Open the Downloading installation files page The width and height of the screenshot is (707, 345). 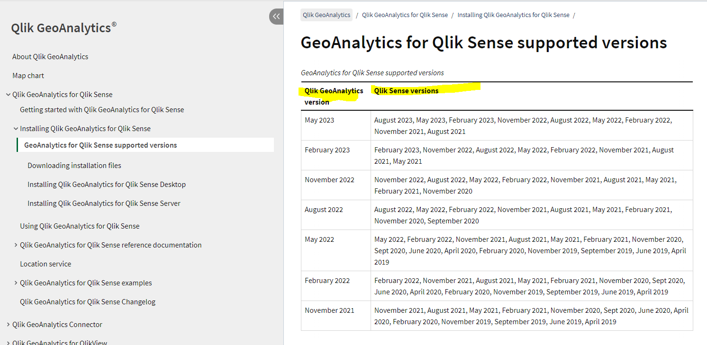[x=74, y=165]
